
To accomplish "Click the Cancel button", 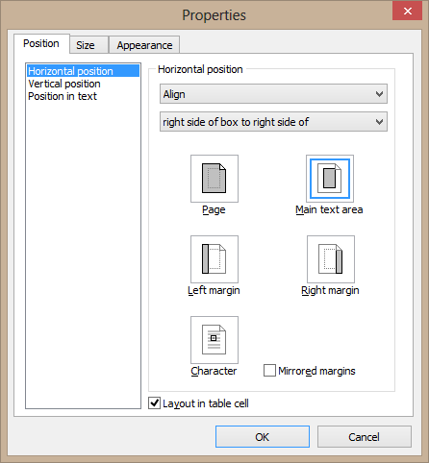I will point(365,437).
